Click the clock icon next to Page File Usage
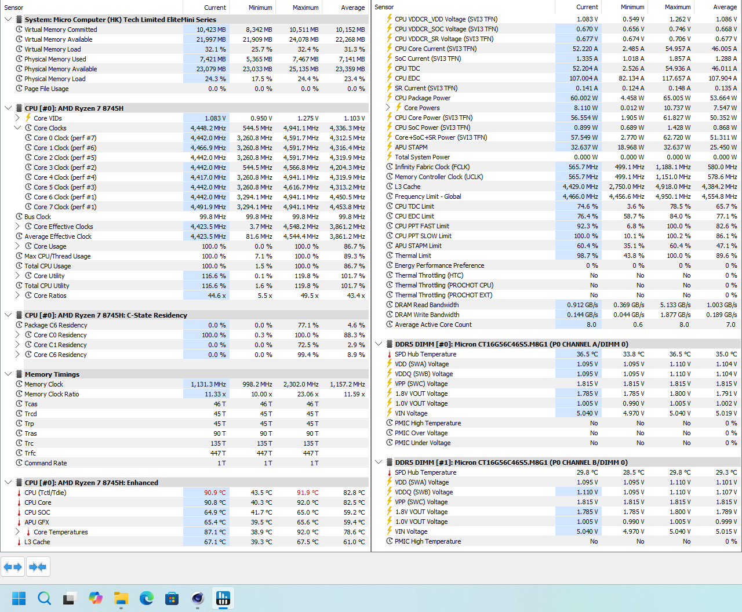The image size is (742, 612). [19, 89]
